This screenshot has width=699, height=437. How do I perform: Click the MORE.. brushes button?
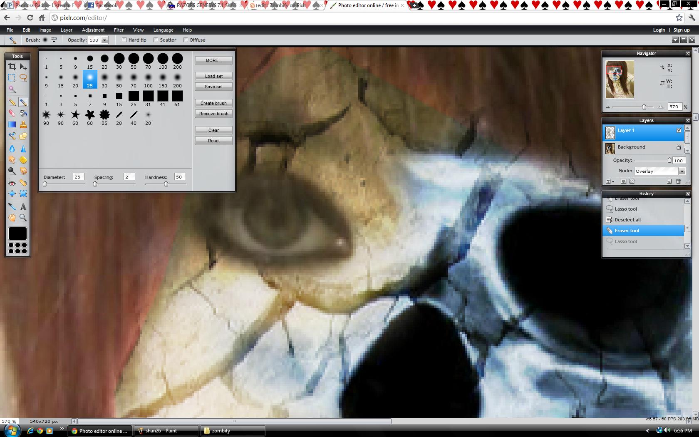click(x=214, y=60)
